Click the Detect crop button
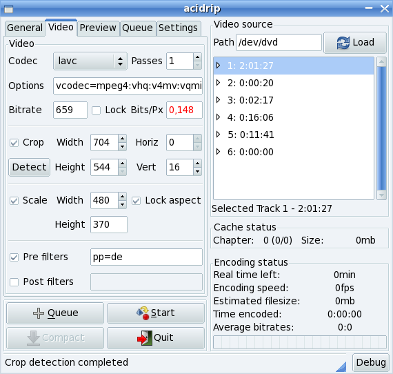 (30, 167)
